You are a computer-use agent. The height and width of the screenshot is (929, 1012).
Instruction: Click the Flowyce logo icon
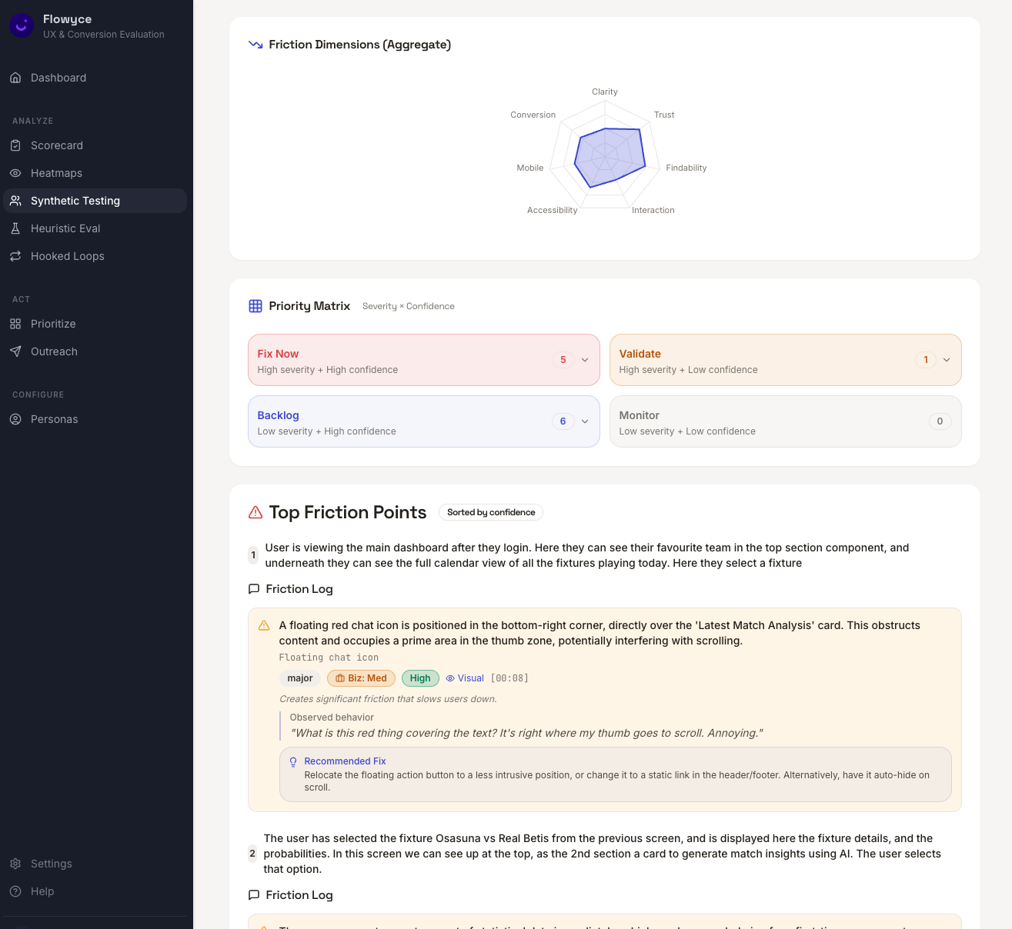21,25
